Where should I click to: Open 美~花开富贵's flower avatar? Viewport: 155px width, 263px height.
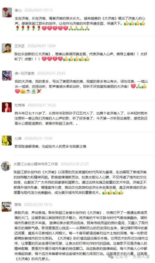(7, 76)
